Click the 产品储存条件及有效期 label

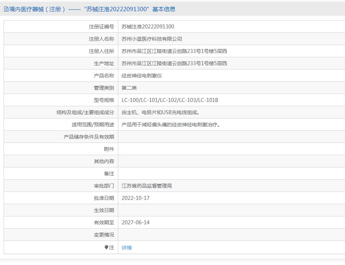click(89, 137)
